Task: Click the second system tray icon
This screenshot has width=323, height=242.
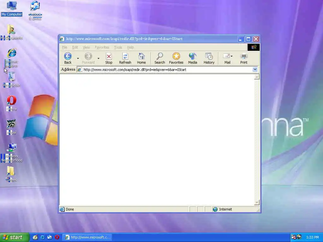Action: click(x=299, y=237)
